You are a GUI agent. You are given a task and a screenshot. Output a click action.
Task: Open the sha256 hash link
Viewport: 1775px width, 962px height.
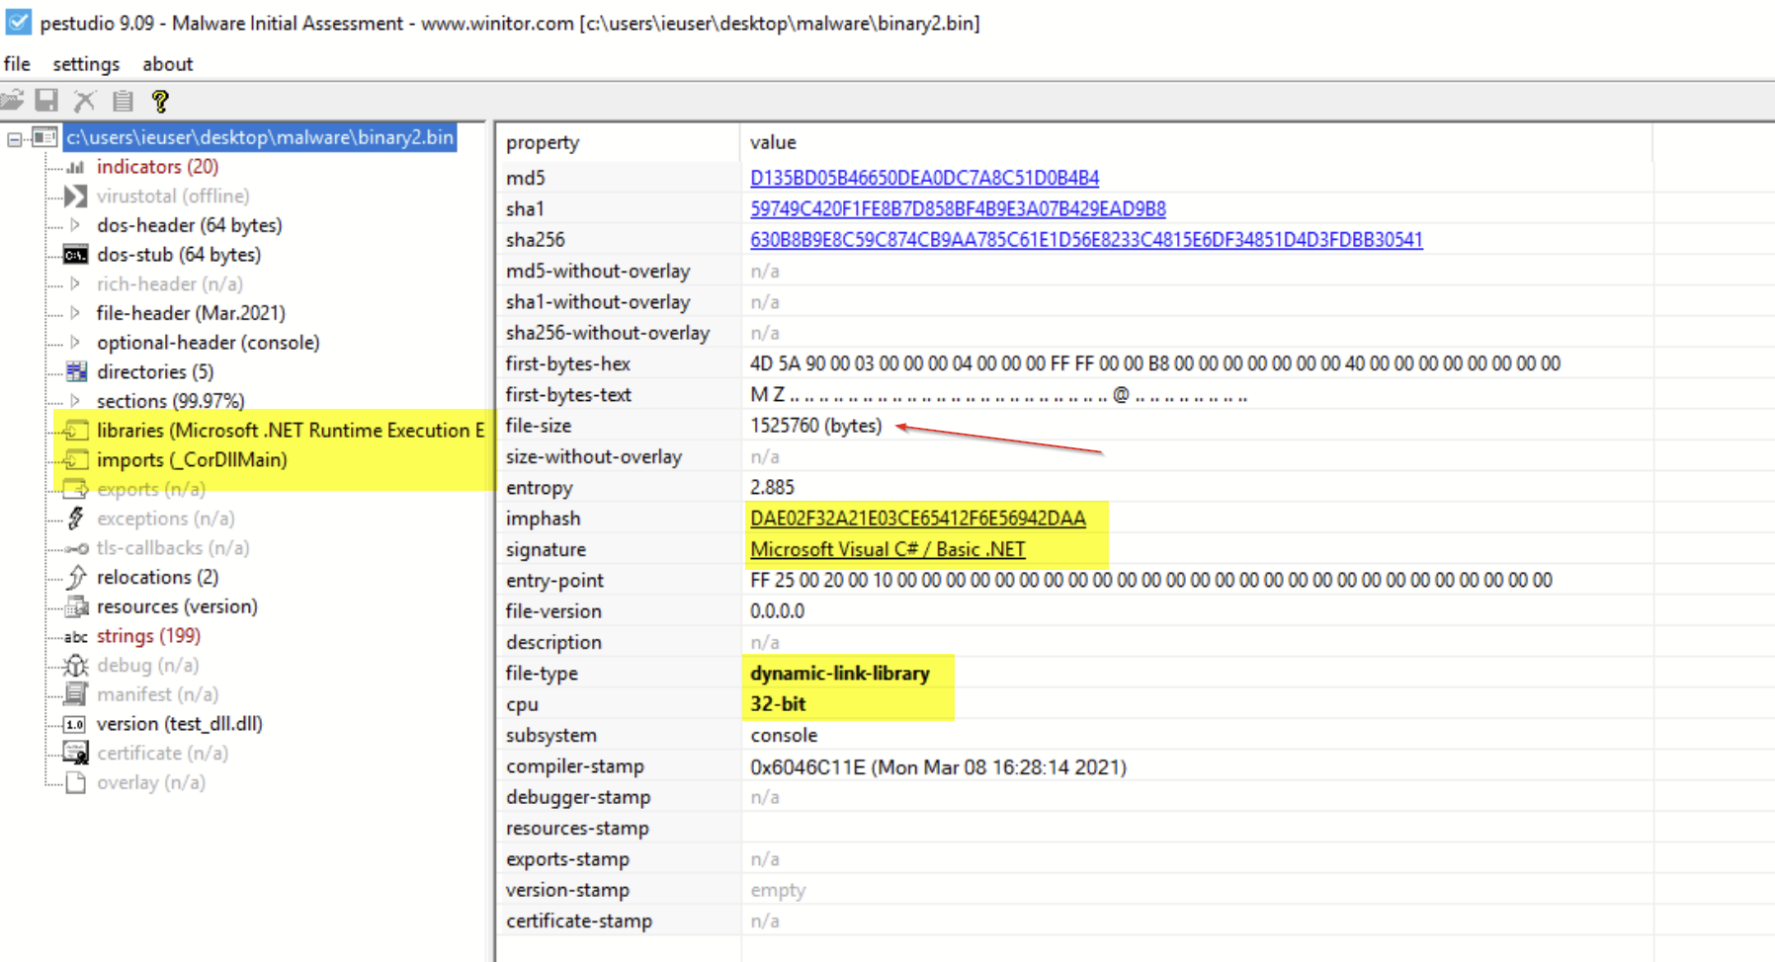1086,240
